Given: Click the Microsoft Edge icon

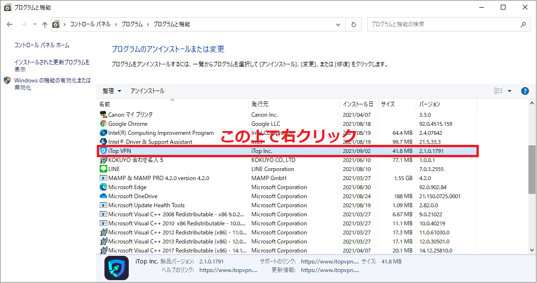Looking at the screenshot, I should tap(103, 187).
